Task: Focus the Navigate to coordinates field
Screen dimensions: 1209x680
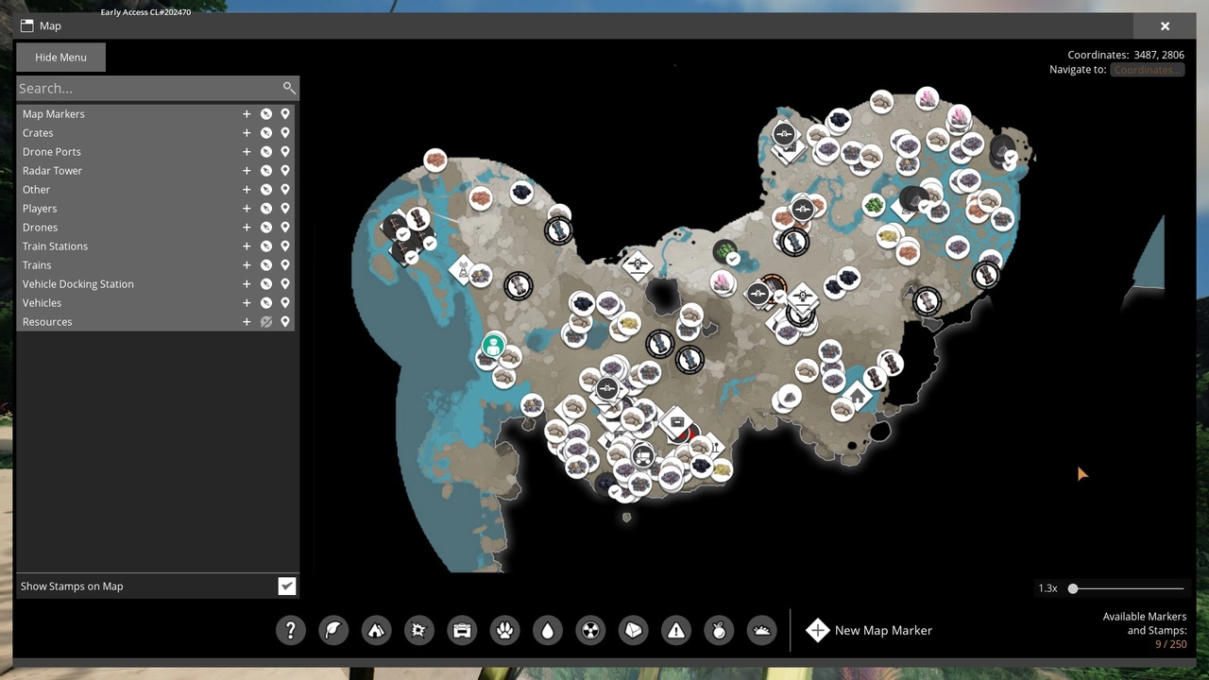Action: pyautogui.click(x=1147, y=70)
